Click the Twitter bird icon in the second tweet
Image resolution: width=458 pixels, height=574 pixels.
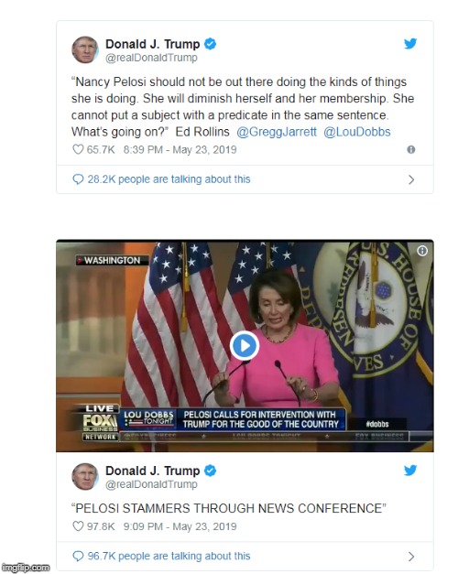[x=410, y=470]
